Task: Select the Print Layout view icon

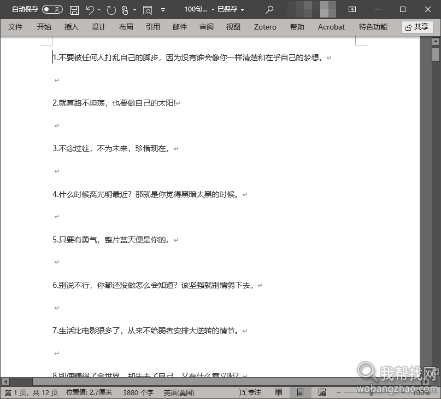Action: (x=300, y=392)
